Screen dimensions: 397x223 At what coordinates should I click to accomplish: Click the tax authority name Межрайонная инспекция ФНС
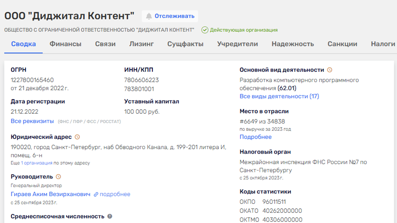pos(303,166)
